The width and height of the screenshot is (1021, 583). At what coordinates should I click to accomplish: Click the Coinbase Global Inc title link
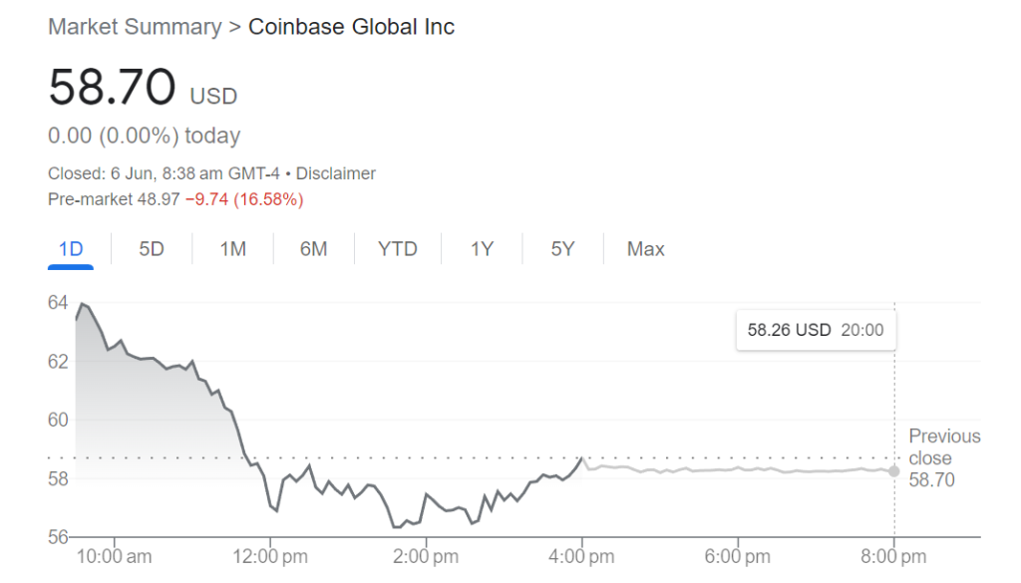click(x=351, y=27)
